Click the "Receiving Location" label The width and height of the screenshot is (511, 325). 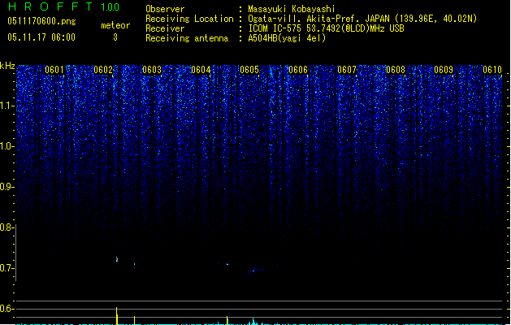pyautogui.click(x=189, y=19)
